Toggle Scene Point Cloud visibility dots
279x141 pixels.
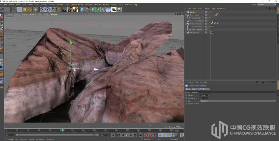tap(208, 21)
